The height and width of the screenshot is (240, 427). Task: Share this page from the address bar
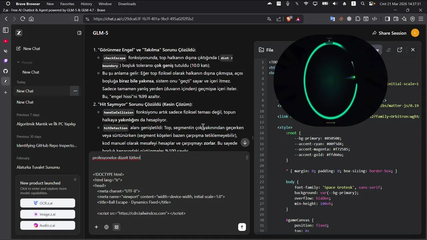coord(279,19)
